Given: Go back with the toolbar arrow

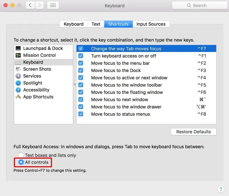Looking at the screenshot, I should coord(30,6).
